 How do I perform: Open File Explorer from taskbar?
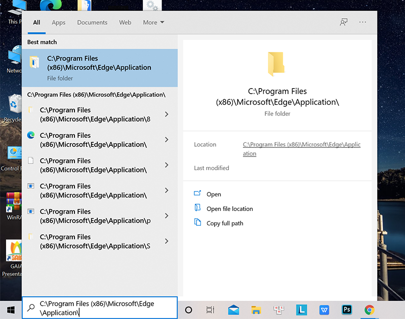(x=256, y=310)
